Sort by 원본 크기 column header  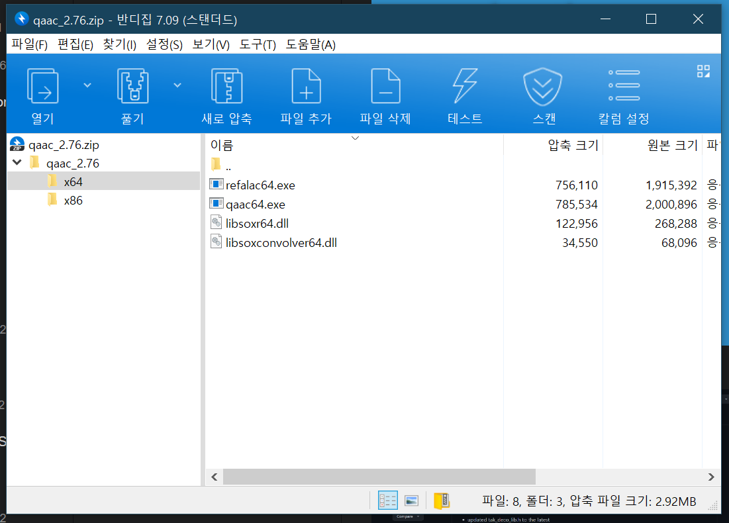672,145
